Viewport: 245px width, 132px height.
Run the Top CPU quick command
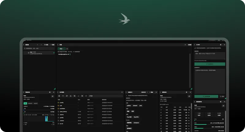pyautogui.click(x=136, y=117)
